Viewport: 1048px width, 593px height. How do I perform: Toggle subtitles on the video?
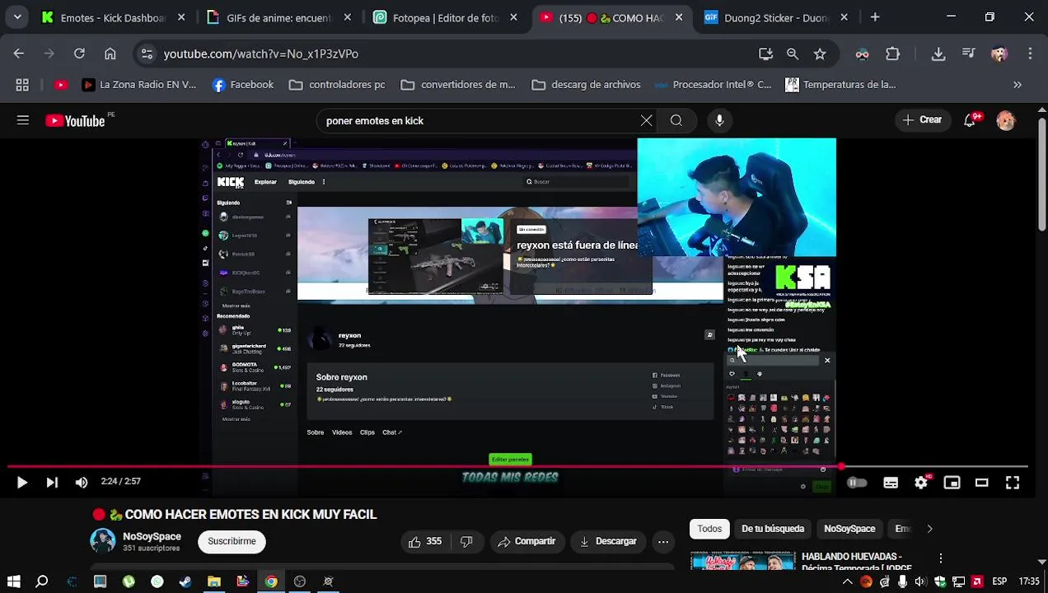[891, 483]
